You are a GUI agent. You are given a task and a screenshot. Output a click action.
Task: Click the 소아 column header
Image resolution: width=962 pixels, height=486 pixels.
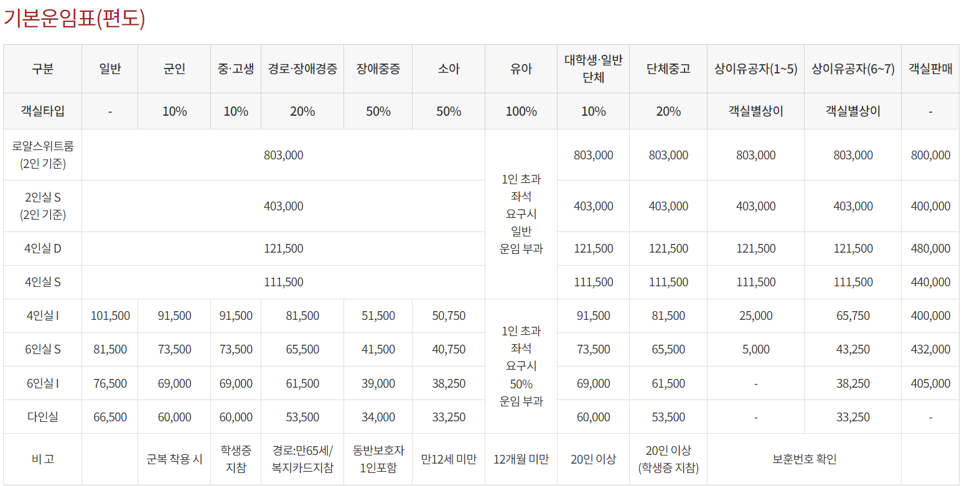point(449,69)
